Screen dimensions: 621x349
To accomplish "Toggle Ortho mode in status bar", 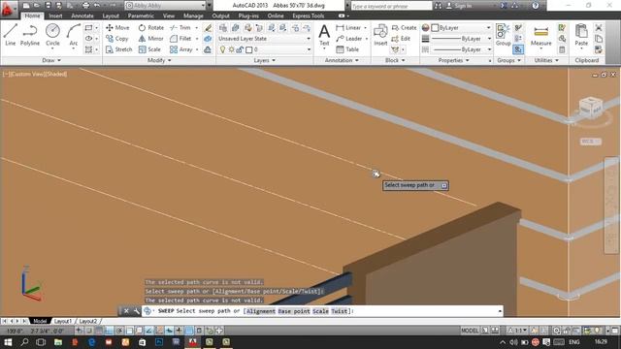I will click(110, 331).
